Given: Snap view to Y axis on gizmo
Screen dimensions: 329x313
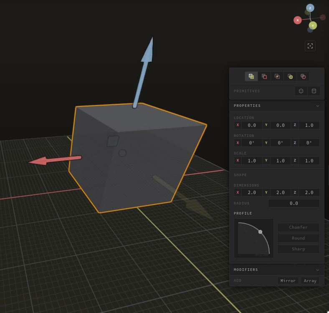Looking at the screenshot, I should 313,25.
